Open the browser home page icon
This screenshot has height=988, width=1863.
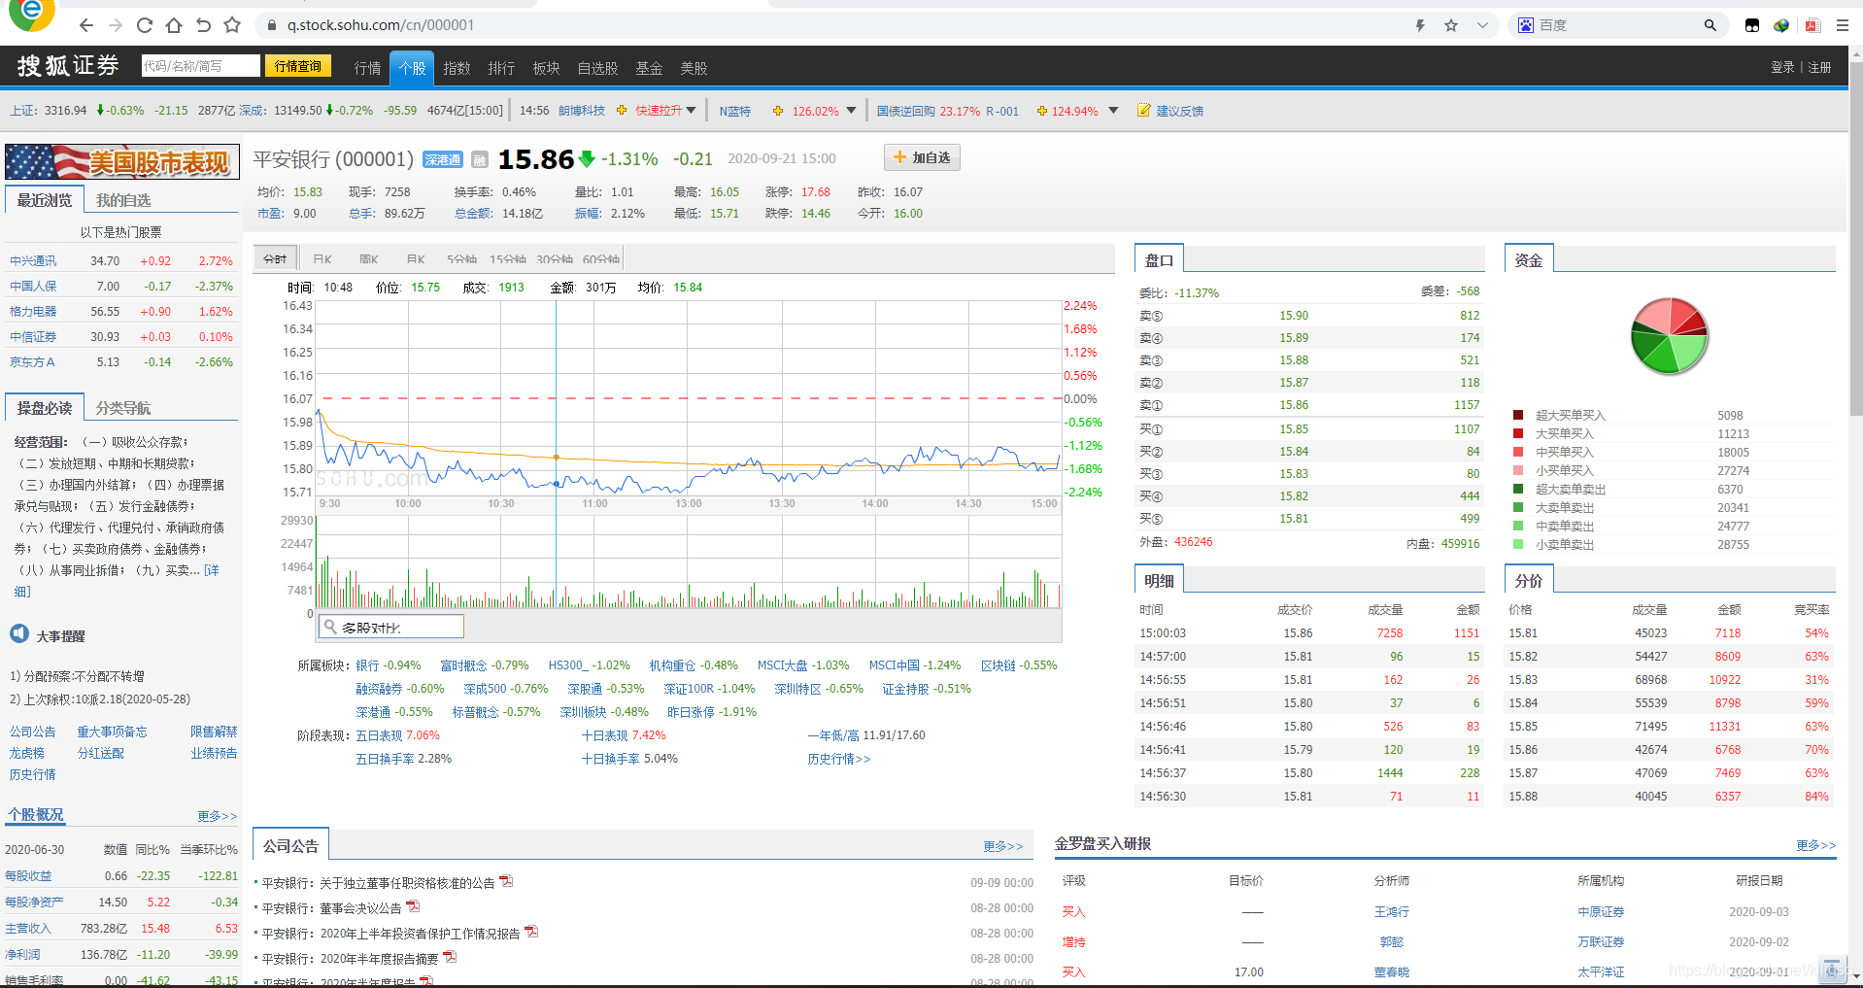(x=174, y=25)
